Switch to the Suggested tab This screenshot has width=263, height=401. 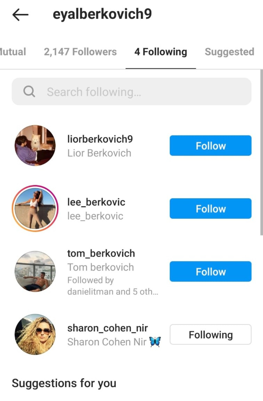[229, 52]
